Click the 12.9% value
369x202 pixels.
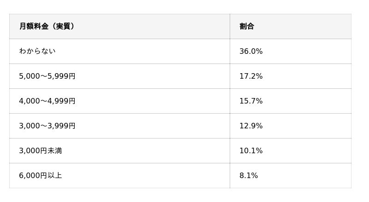(x=251, y=126)
